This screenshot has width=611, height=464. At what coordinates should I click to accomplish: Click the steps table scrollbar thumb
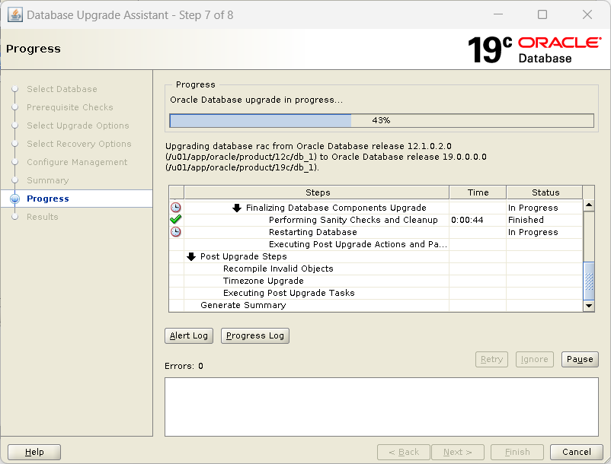[x=589, y=281]
